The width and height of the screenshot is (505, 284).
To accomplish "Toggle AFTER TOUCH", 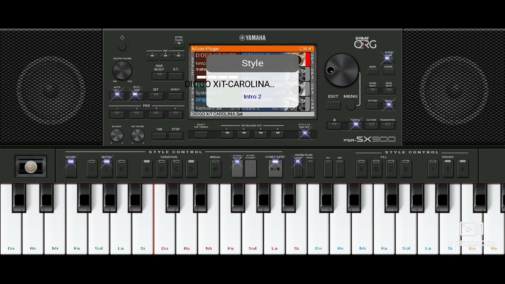I will [179, 44].
